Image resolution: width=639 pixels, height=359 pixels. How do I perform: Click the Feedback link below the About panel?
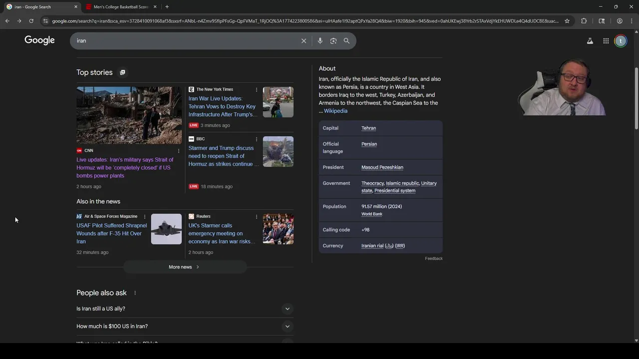(x=434, y=258)
